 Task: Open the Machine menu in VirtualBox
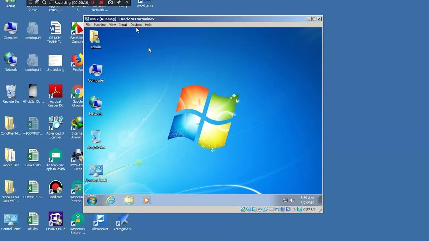100,25
